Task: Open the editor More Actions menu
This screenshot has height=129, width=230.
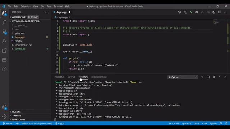Action: (225, 12)
